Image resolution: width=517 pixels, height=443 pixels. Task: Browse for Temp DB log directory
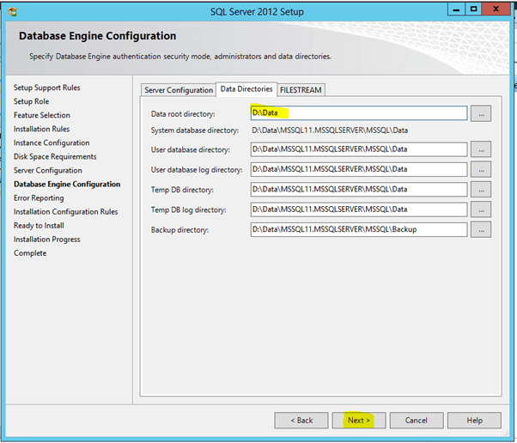[480, 209]
